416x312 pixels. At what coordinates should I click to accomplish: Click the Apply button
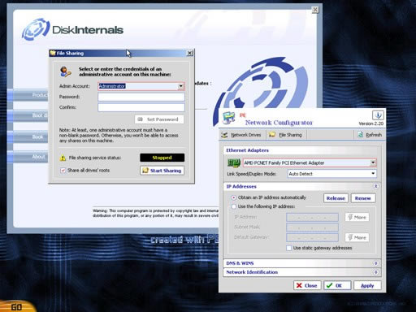[x=367, y=285]
